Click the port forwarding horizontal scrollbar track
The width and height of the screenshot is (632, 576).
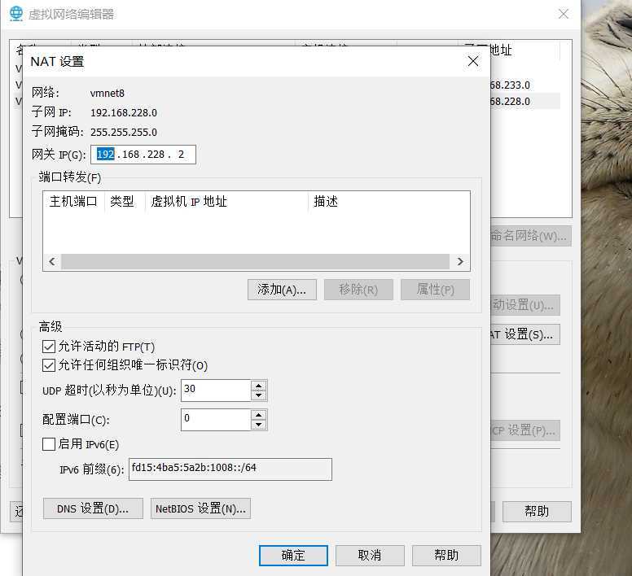point(255,261)
